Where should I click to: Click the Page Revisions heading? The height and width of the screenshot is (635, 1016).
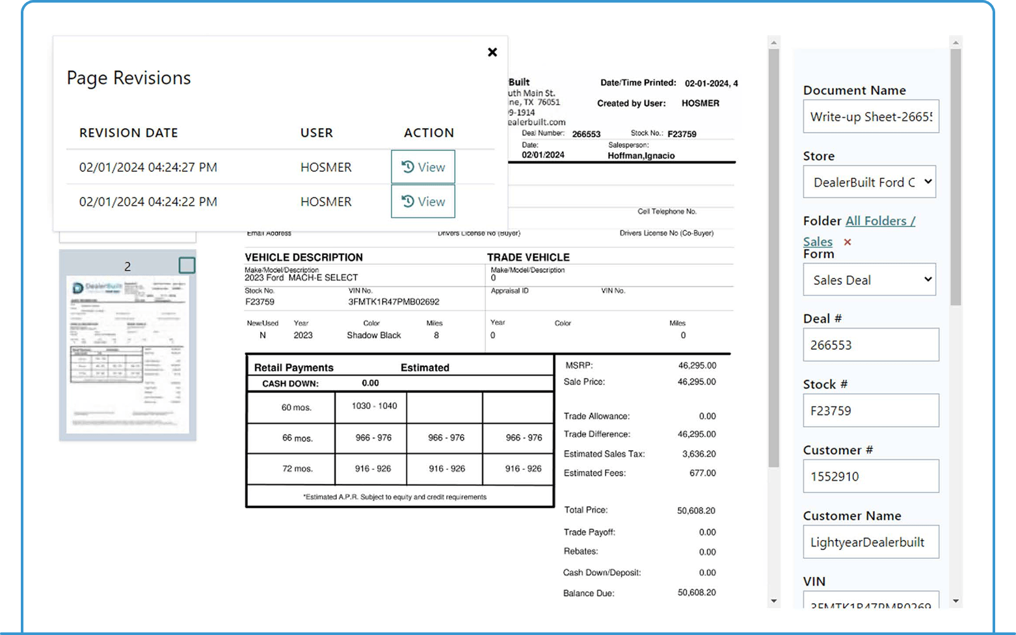click(x=129, y=78)
